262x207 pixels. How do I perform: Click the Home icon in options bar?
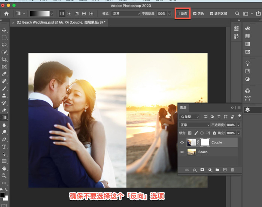(x=6, y=13)
